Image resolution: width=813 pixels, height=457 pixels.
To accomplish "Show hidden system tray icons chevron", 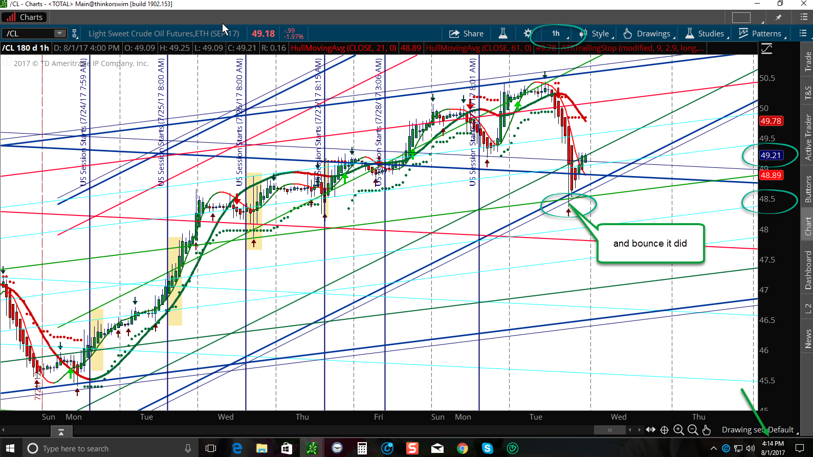I will click(714, 448).
